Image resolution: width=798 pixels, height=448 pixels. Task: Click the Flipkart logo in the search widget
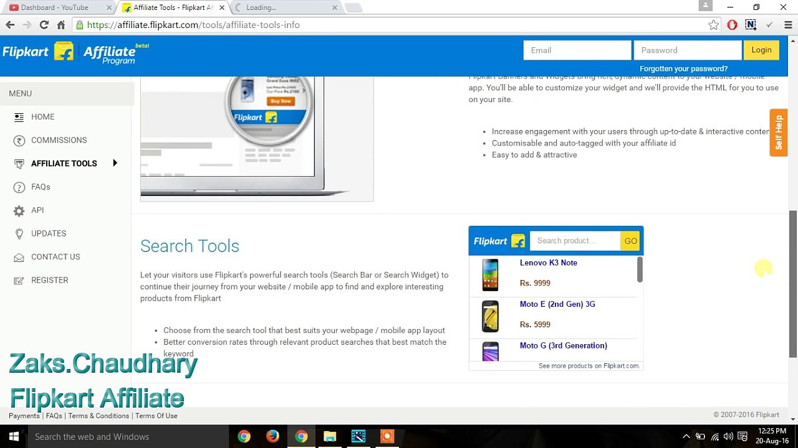tap(499, 241)
